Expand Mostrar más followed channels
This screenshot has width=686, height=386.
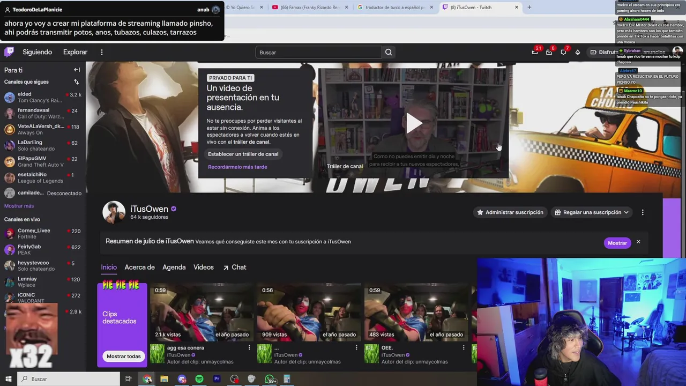pyautogui.click(x=19, y=206)
